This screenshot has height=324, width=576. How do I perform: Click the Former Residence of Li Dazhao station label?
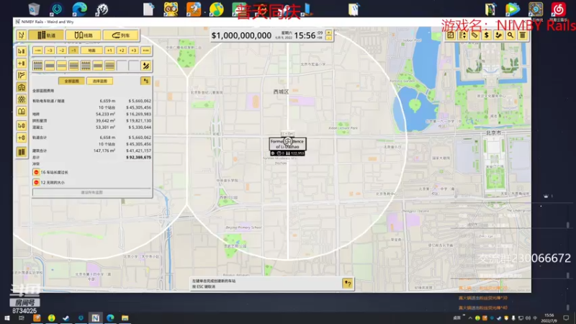point(287,144)
